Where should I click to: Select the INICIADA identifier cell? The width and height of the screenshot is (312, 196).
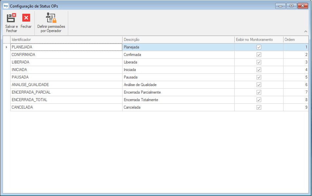coord(66,70)
